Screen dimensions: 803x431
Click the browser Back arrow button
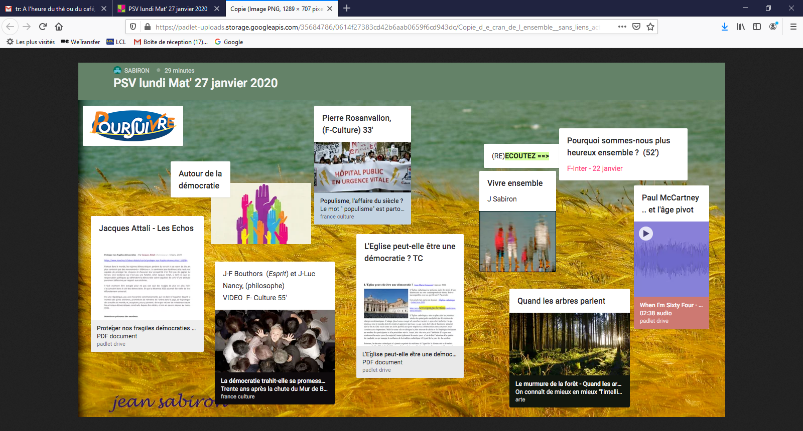point(11,27)
